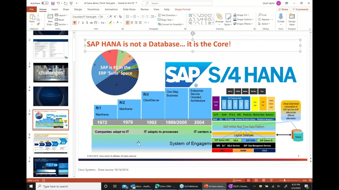The image size is (339, 190).
Task: Click the Increase Font Size icon
Action: click(x=110, y=17)
